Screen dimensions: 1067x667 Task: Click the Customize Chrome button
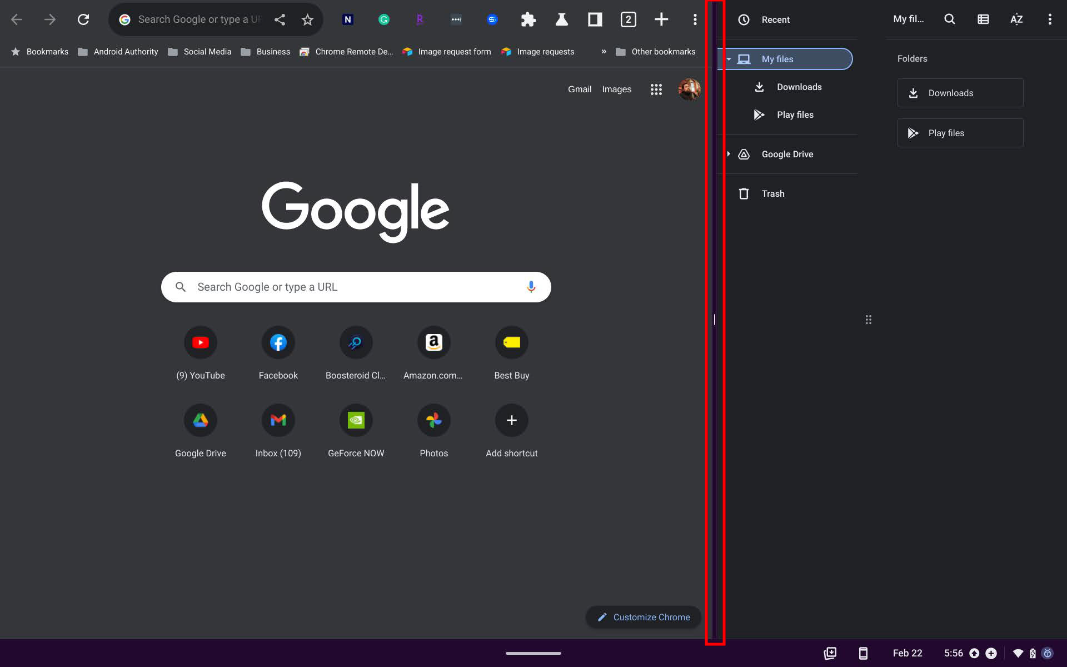click(x=643, y=617)
